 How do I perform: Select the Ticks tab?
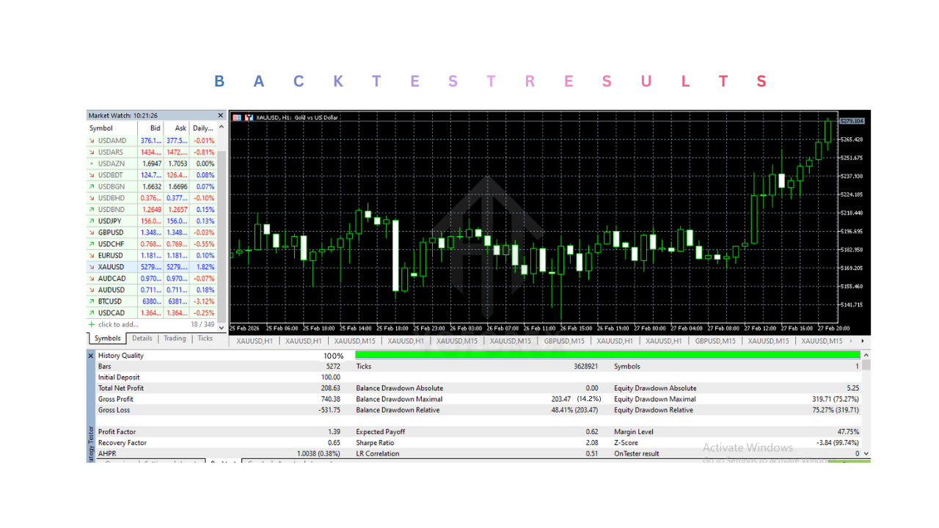(205, 338)
